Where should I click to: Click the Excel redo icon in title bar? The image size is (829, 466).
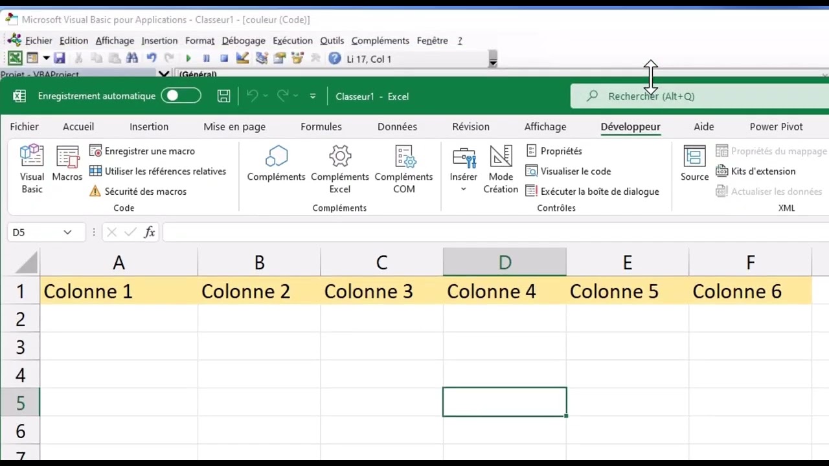282,96
